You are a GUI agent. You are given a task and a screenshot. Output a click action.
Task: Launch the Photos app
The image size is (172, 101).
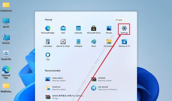click(x=109, y=30)
